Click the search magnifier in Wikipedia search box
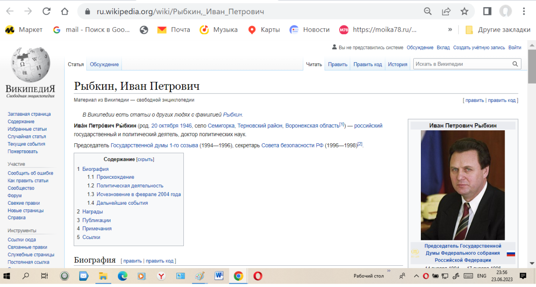 coord(515,64)
